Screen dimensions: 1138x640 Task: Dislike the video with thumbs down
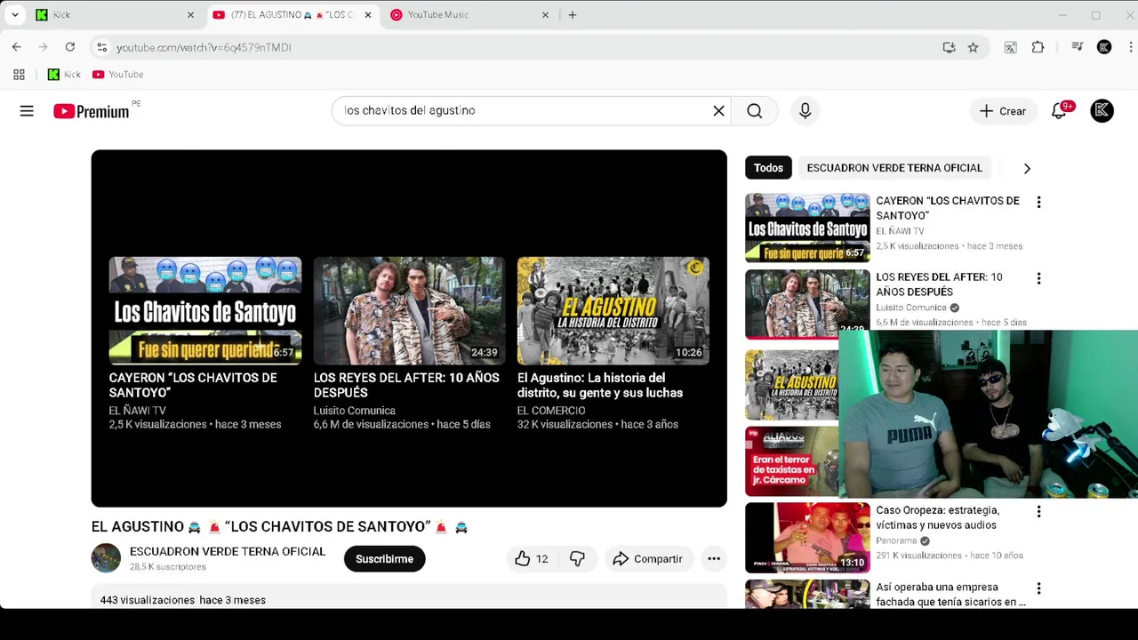[x=578, y=559]
